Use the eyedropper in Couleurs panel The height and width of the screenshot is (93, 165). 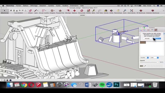[145, 66]
